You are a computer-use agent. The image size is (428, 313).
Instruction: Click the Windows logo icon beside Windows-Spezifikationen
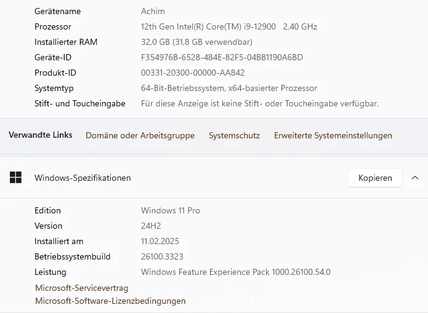(x=15, y=178)
